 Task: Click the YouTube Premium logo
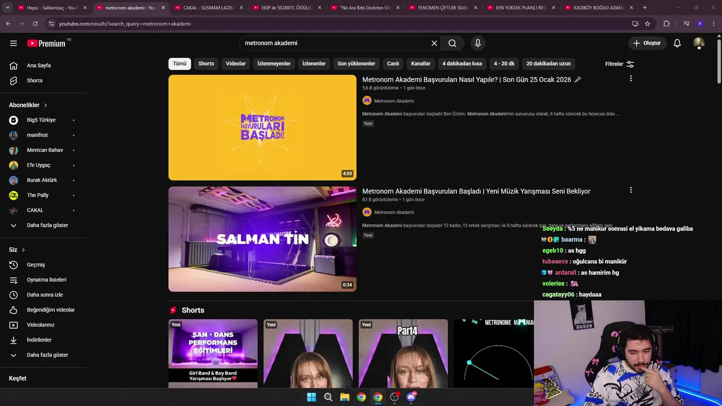[46, 43]
